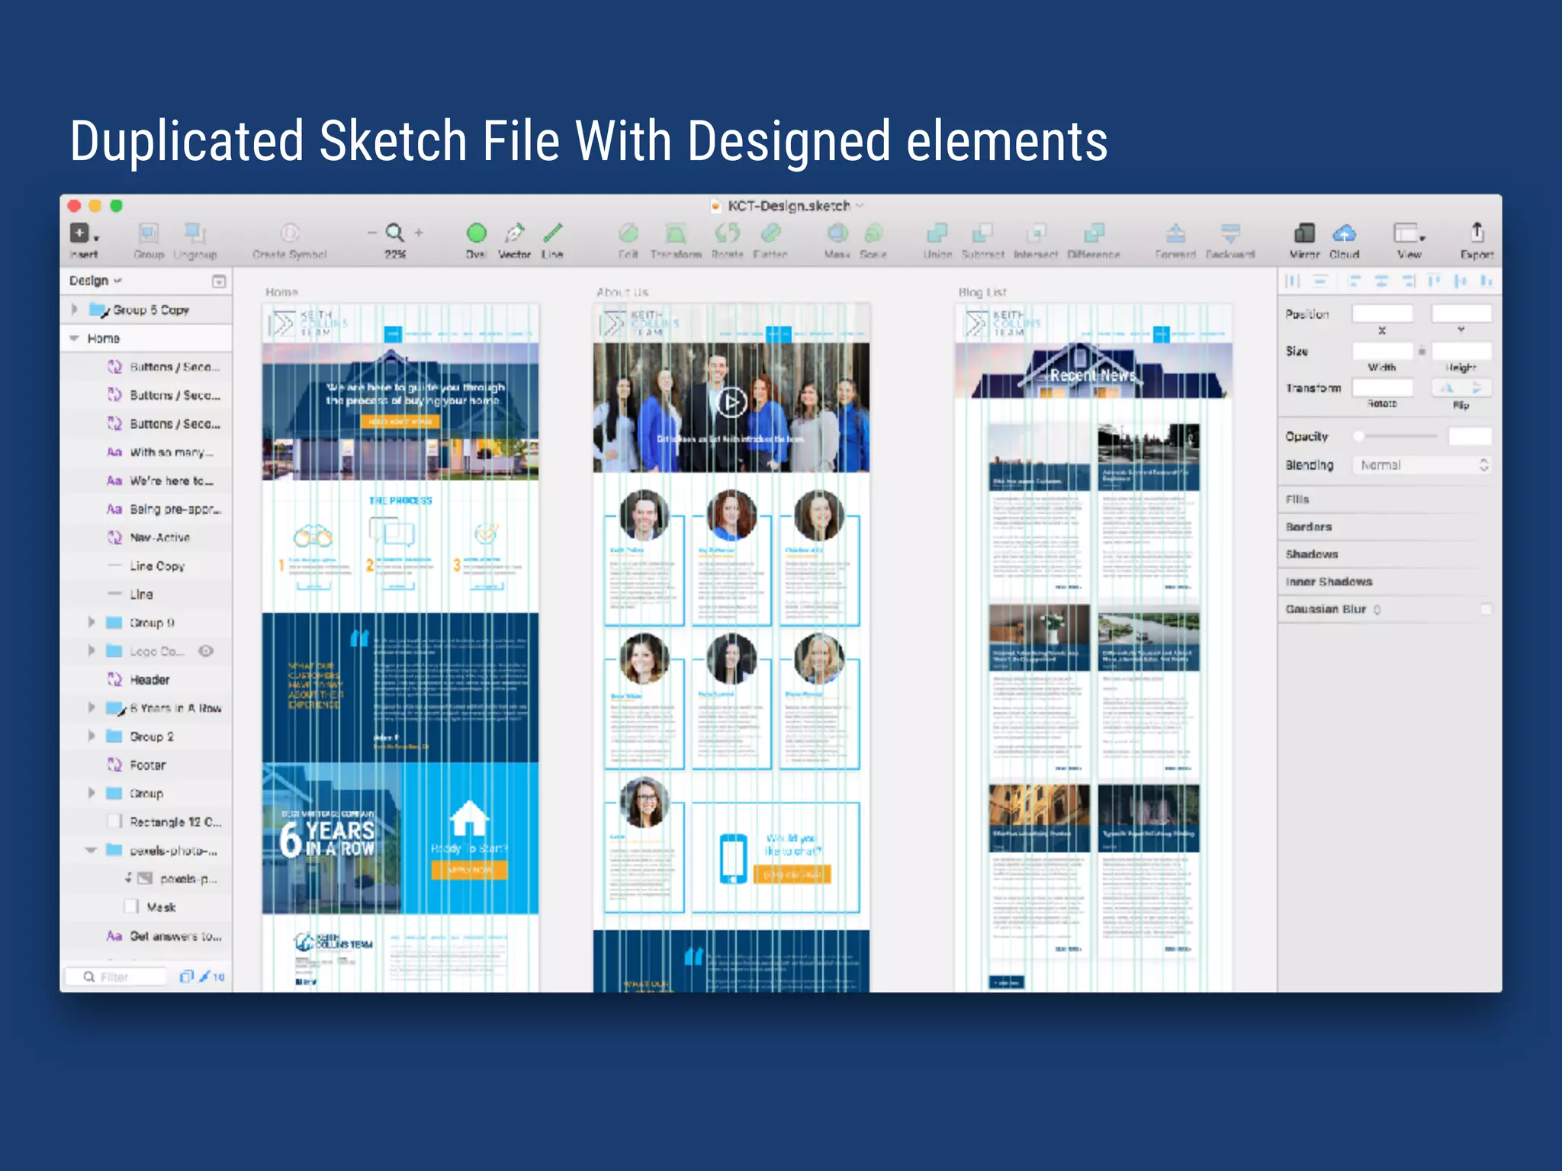Click the Intersect boolean icon
The width and height of the screenshot is (1562, 1171).
(x=1036, y=233)
